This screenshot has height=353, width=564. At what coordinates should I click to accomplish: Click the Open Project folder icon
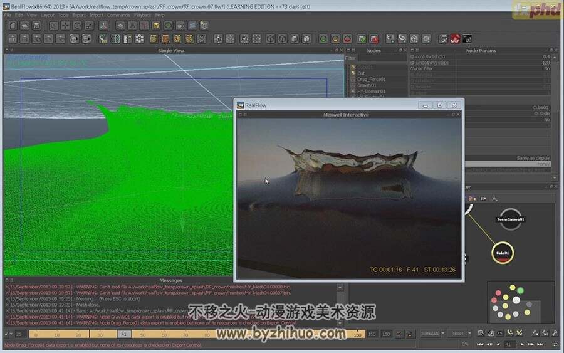point(24,26)
